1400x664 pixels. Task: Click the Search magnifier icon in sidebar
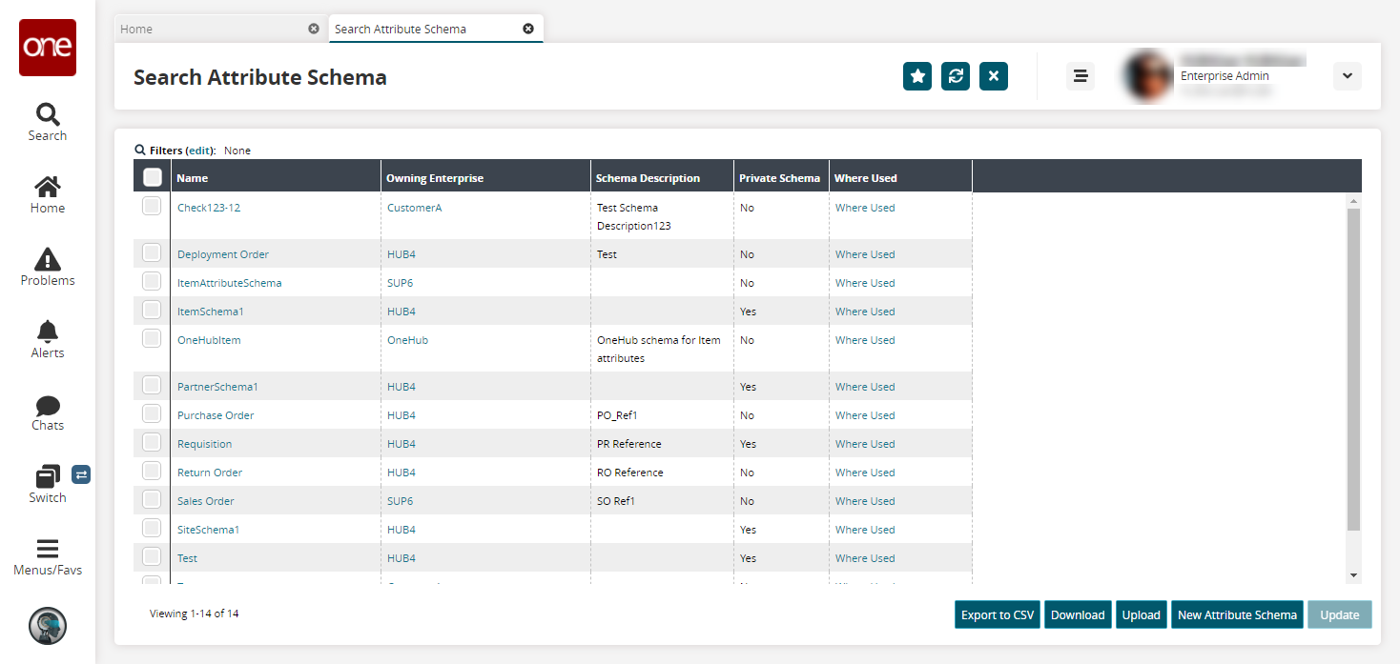47,115
